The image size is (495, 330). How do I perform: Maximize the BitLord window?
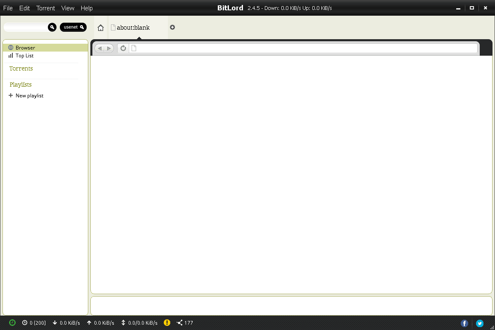[x=471, y=8]
